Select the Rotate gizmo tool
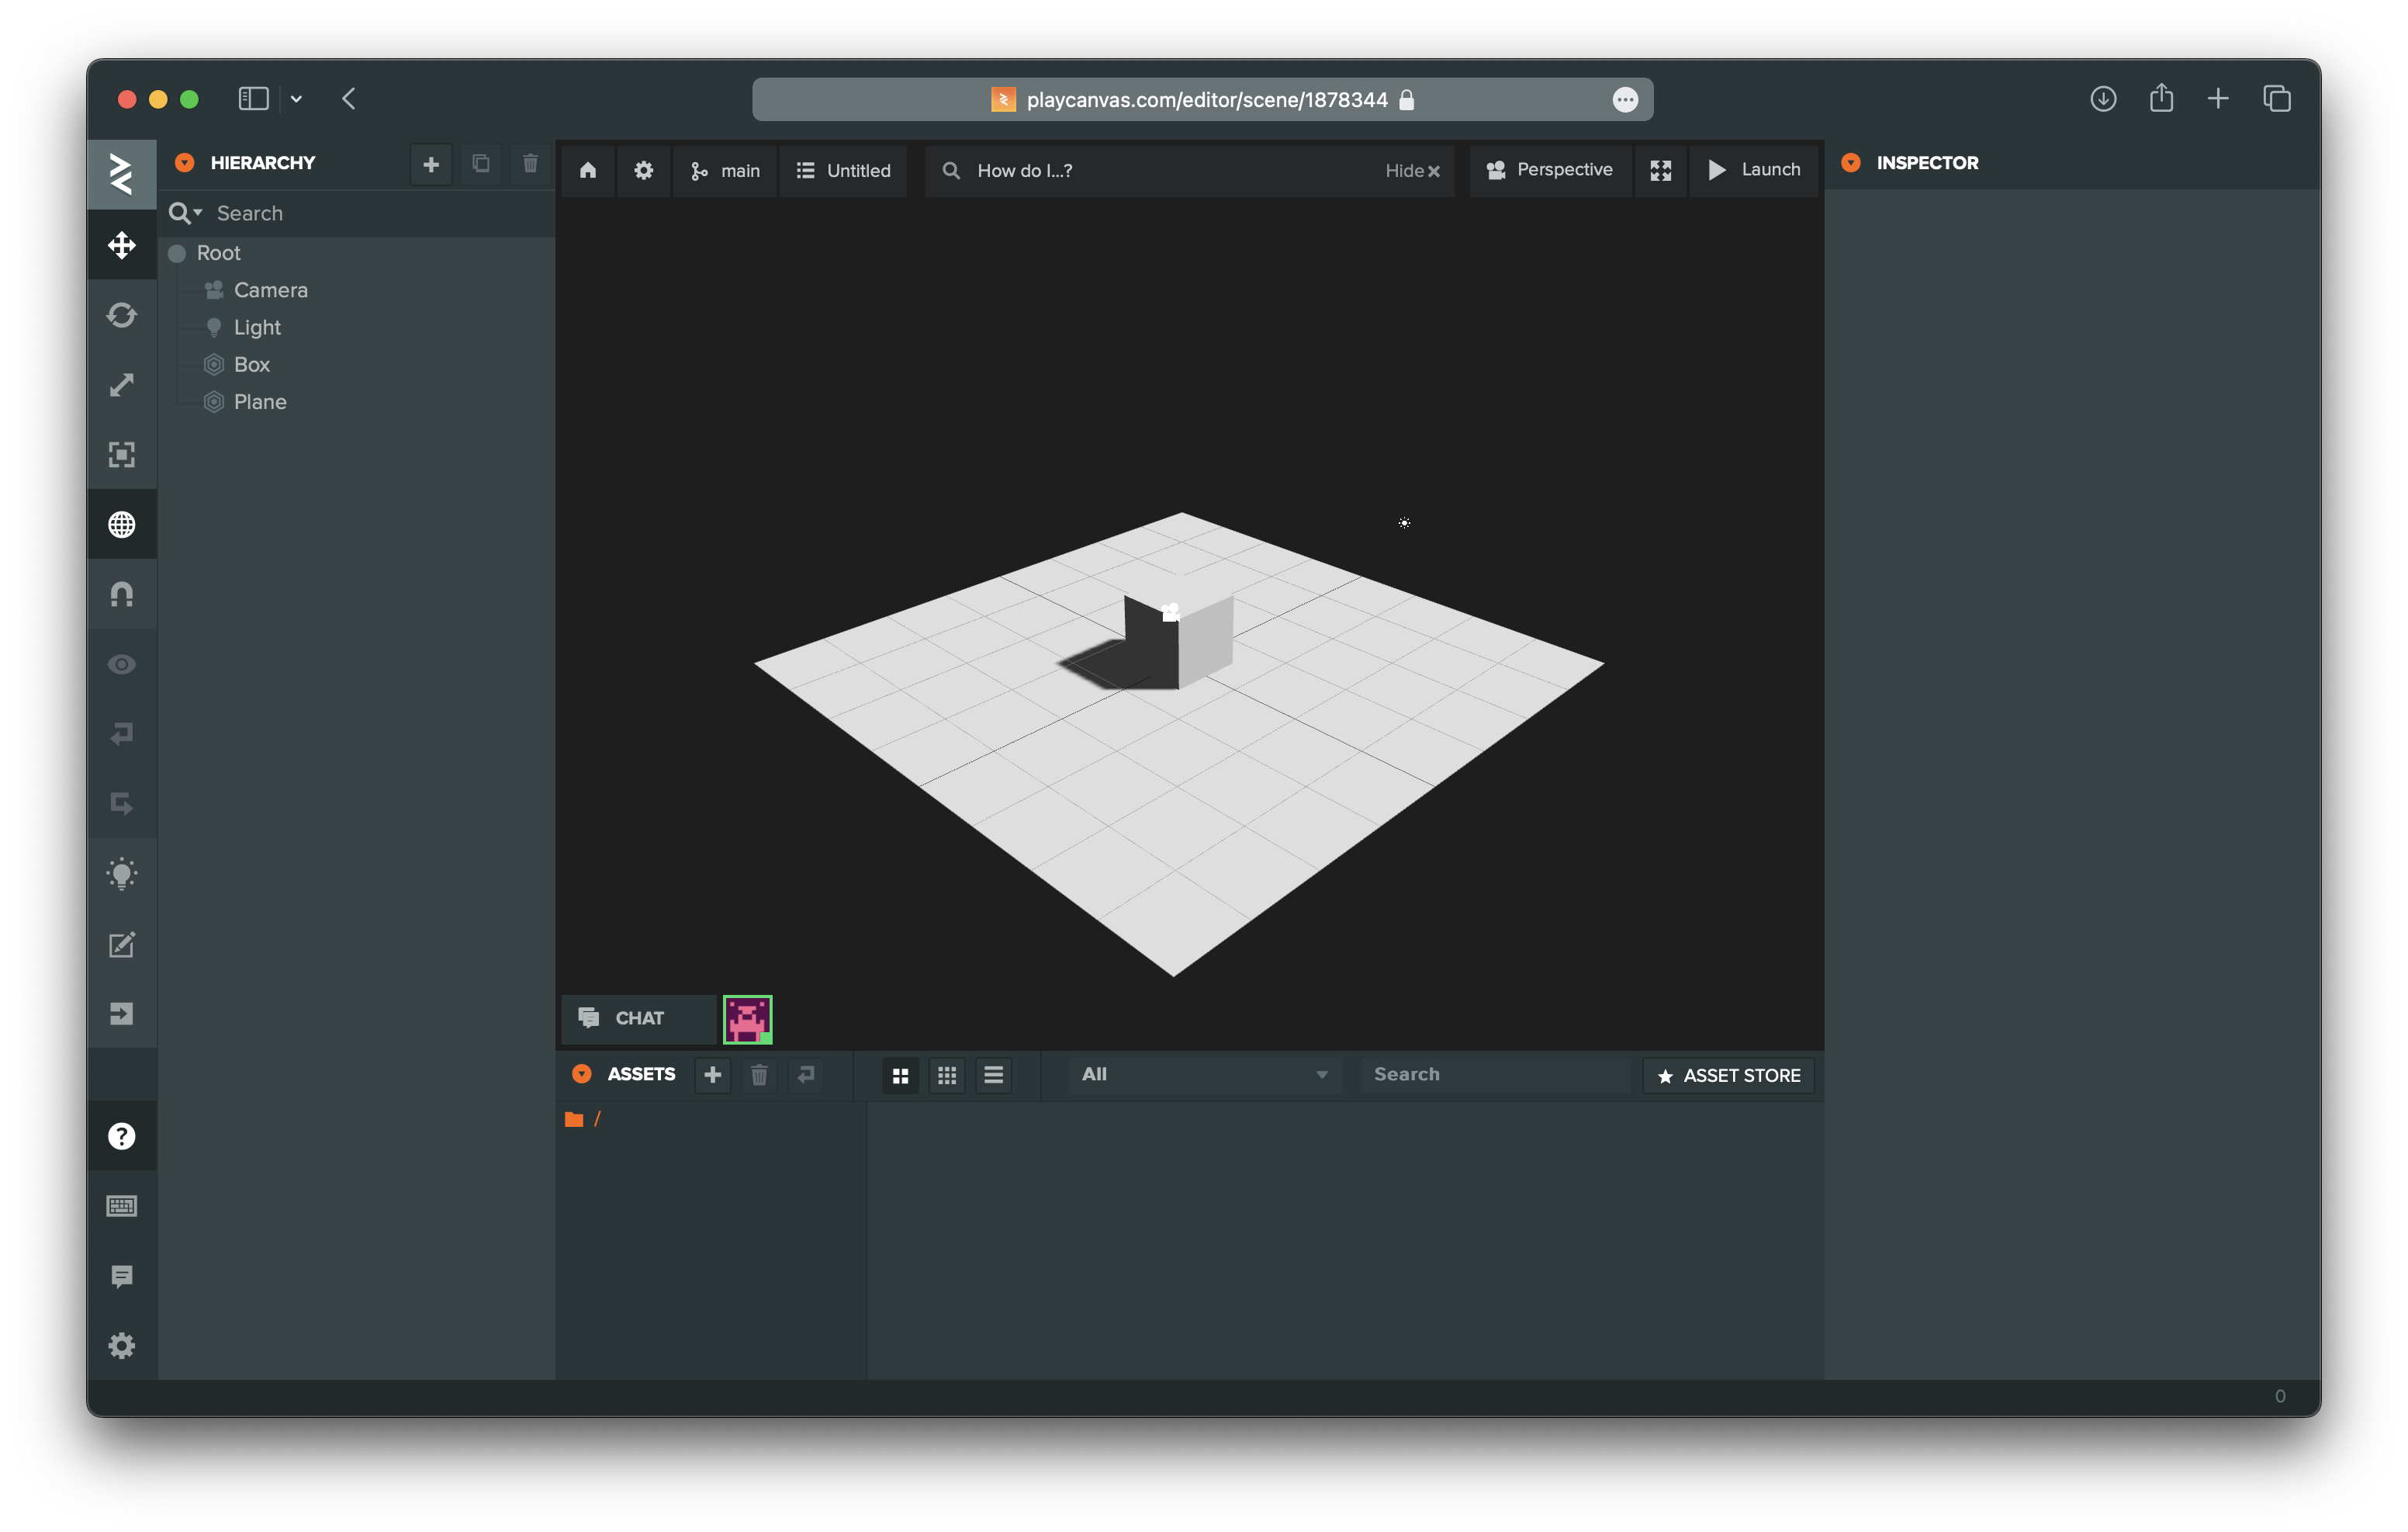Screen dimensions: 2408x1532 pyautogui.click(x=121, y=315)
